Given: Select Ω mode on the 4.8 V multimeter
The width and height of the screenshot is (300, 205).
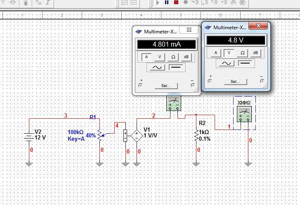Looking at the screenshot, I should point(242,53).
